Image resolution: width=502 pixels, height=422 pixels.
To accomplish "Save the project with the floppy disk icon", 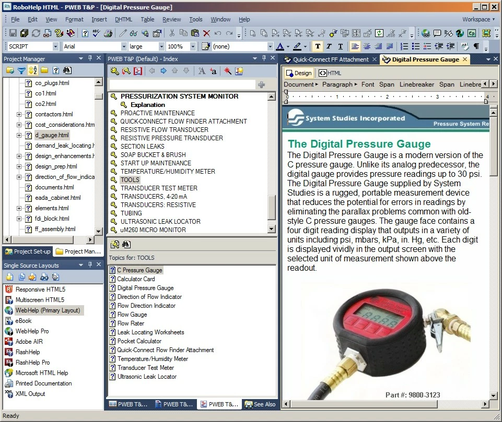I will click(x=13, y=33).
